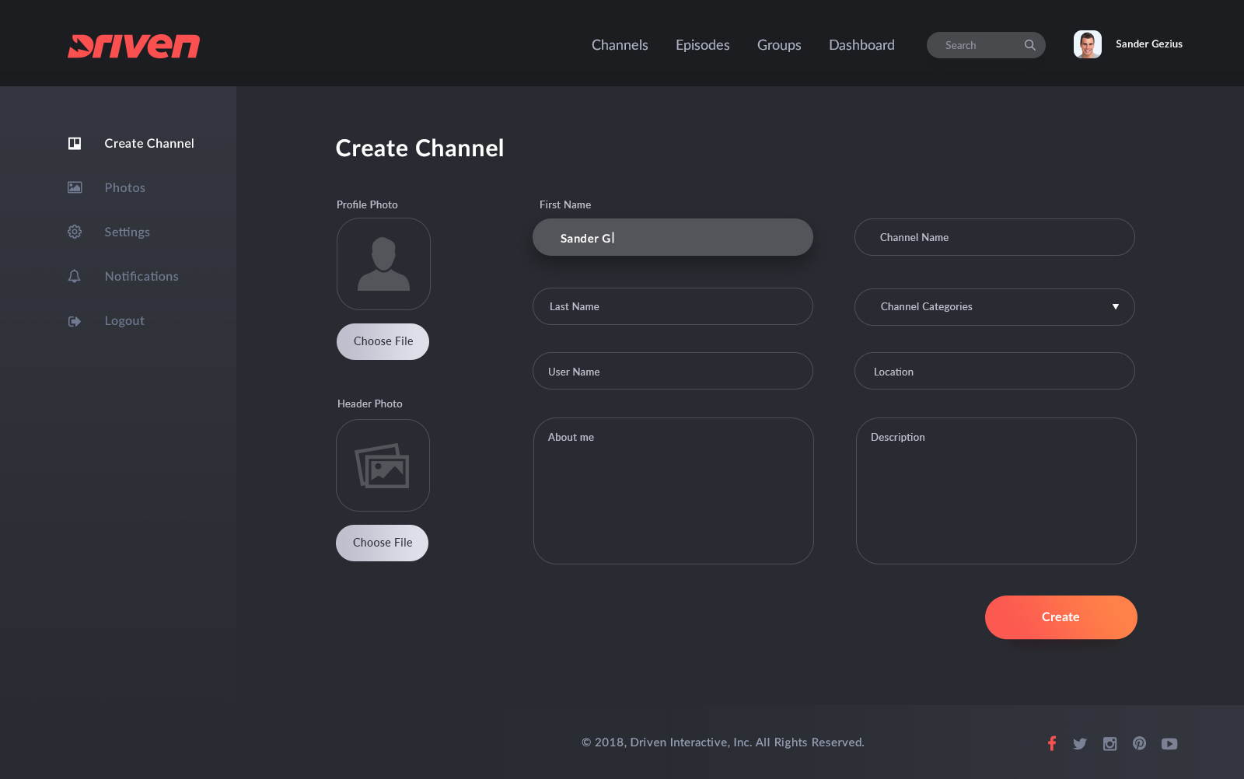Screen dimensions: 1244x779
Task: Go to the Dashboard menu item
Action: (861, 45)
